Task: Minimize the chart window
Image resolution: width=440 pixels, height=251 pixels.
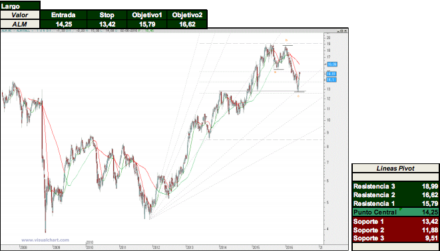Action: pos(338,31)
